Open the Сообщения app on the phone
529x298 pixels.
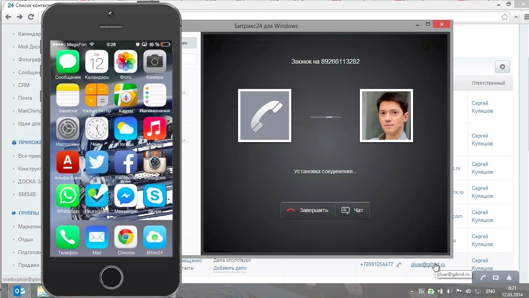click(68, 61)
